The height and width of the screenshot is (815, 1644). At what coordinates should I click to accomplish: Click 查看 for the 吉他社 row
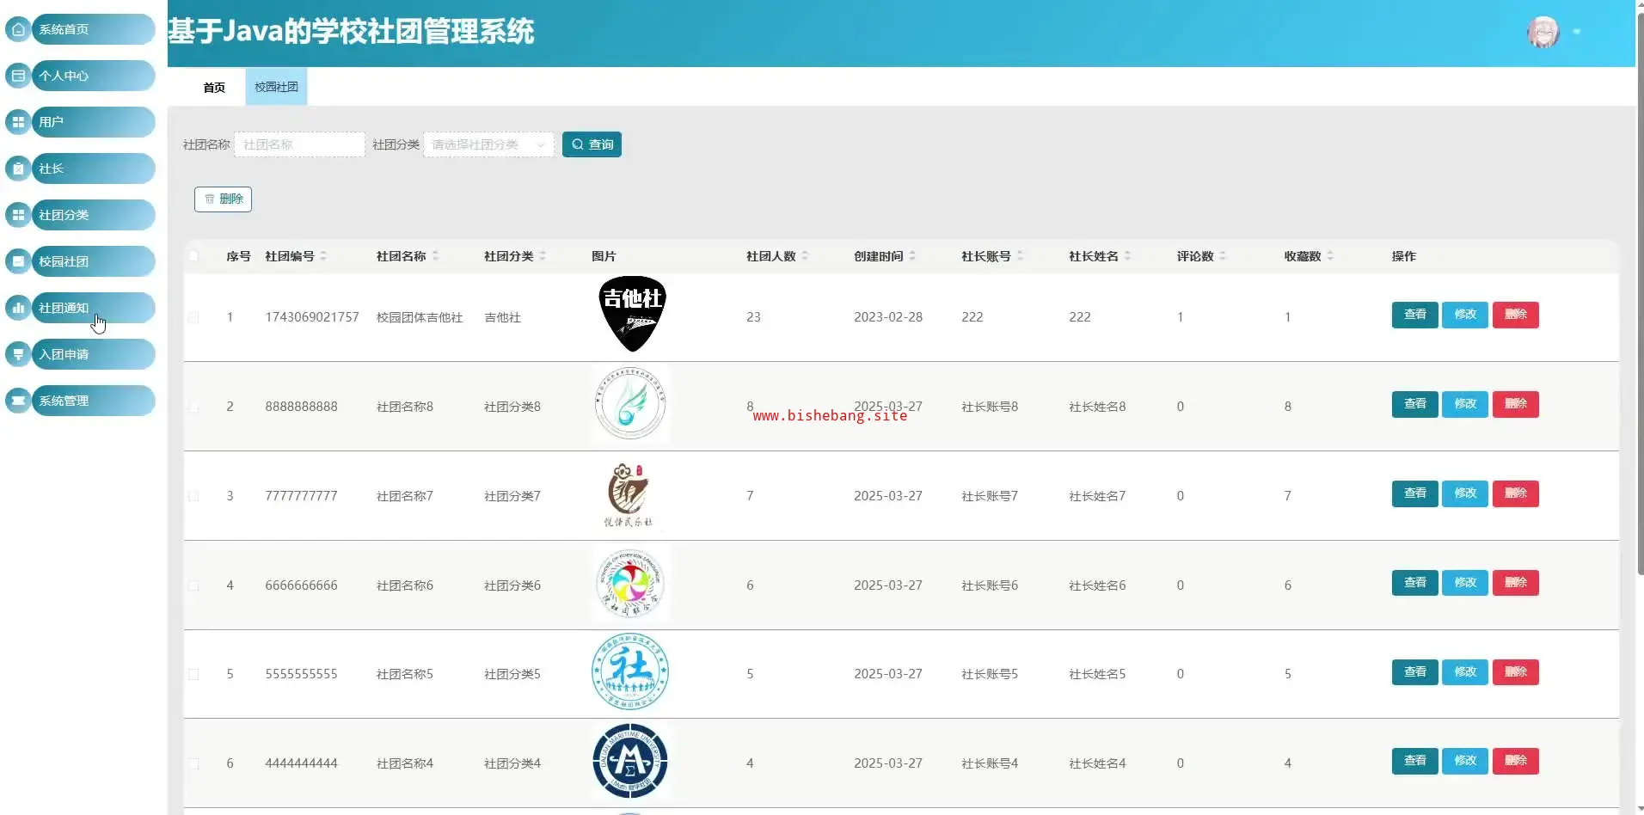(x=1414, y=315)
